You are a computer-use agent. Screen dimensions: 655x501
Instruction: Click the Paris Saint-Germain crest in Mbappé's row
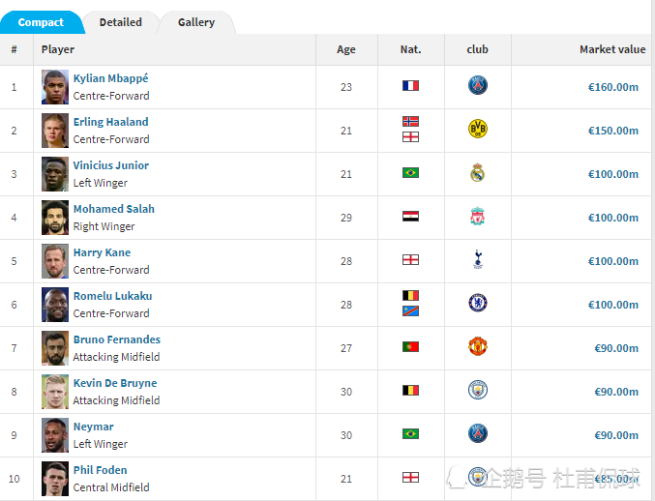point(478,85)
